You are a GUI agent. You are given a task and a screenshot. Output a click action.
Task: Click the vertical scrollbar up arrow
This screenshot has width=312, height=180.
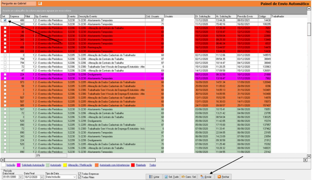[x=309, y=8]
